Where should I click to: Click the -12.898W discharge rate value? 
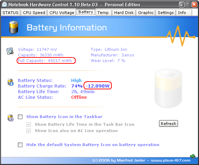pyautogui.click(x=97, y=86)
